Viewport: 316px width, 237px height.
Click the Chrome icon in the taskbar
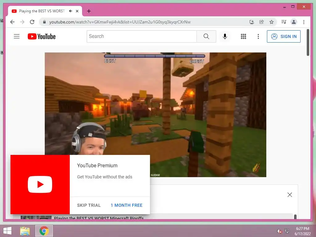(44, 231)
